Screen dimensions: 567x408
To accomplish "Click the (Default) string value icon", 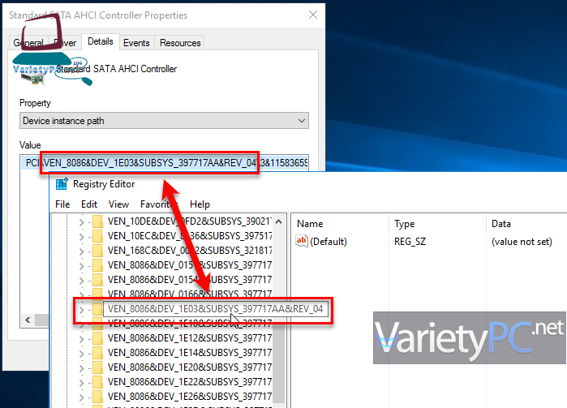I will tap(302, 241).
